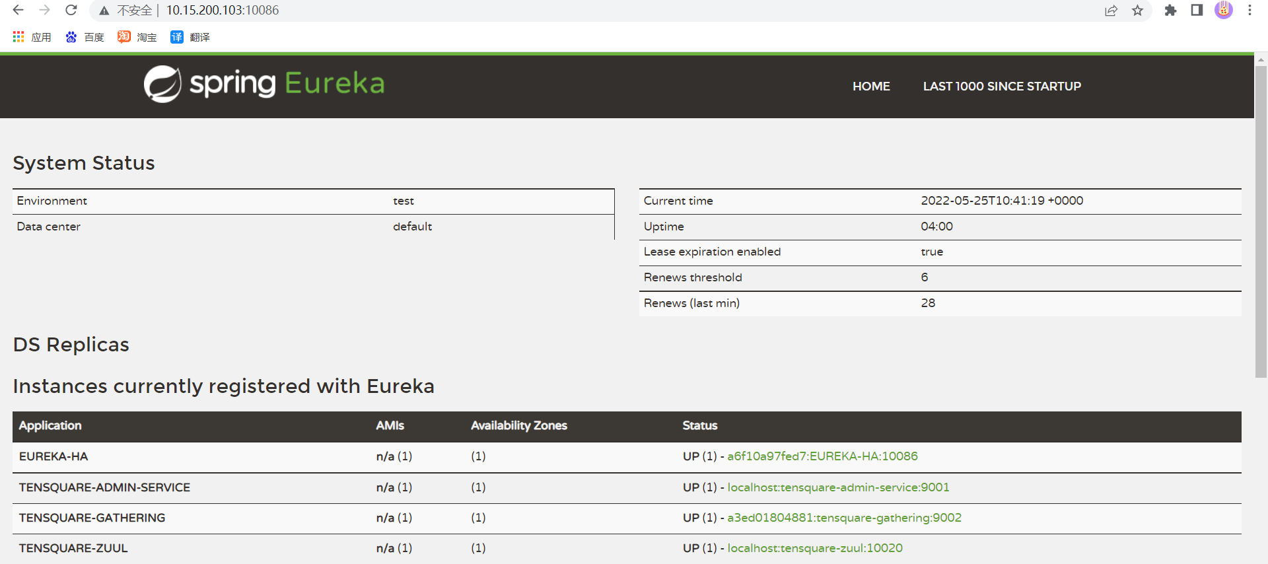Go back with the browser back arrow
Viewport: 1268px width, 564px height.
pyautogui.click(x=18, y=10)
